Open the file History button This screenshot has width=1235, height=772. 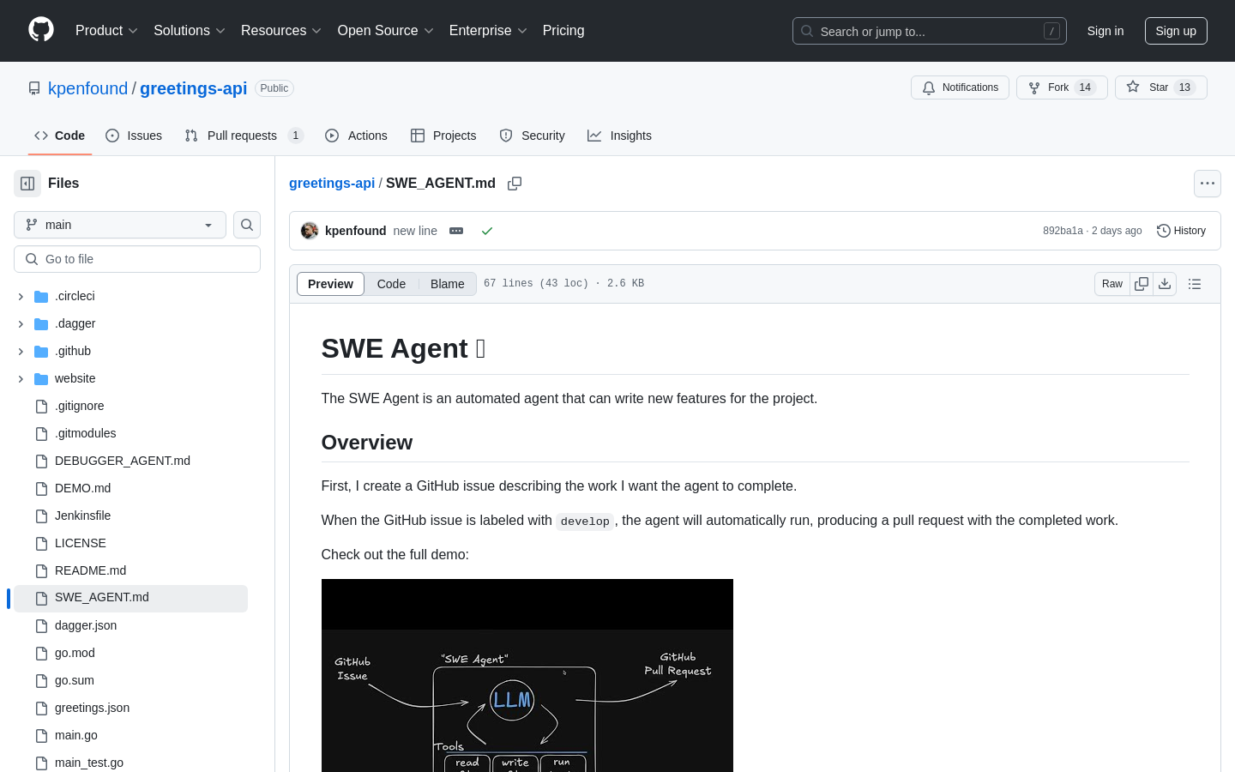1182,231
